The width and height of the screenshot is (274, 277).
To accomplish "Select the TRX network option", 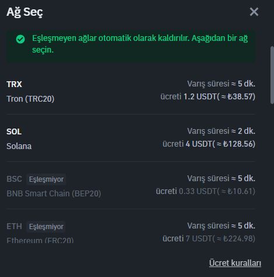I will [131, 91].
